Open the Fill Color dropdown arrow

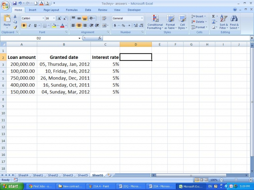(57, 26)
